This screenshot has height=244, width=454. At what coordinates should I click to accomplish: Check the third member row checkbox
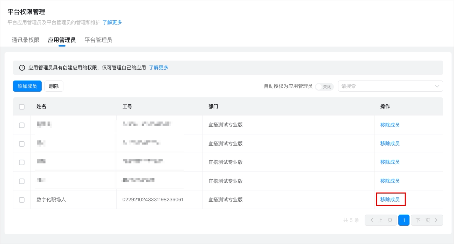22,162
